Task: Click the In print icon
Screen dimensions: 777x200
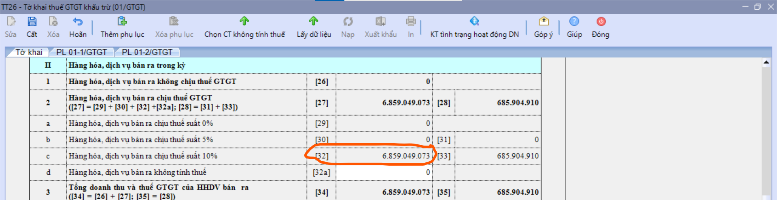Action: 411,22
